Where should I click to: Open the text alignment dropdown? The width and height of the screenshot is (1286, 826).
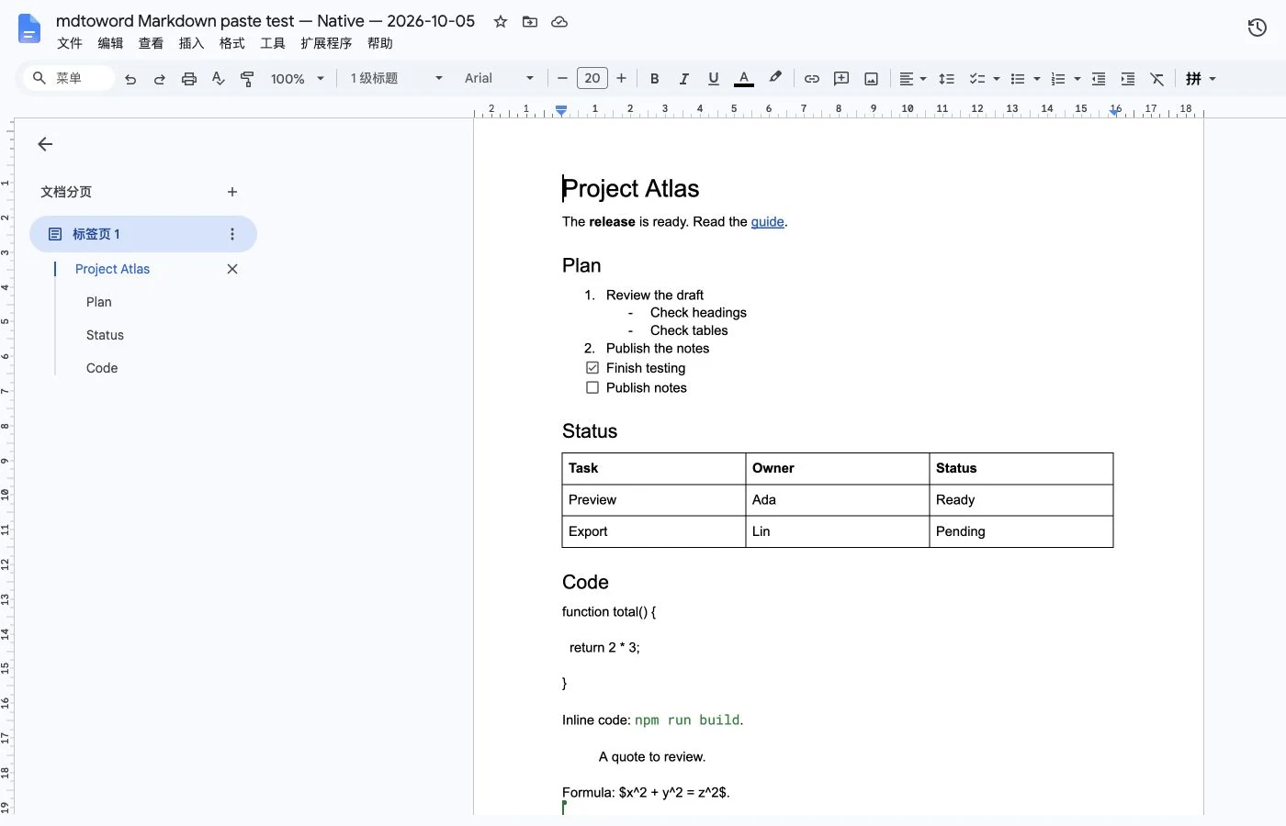click(x=913, y=79)
